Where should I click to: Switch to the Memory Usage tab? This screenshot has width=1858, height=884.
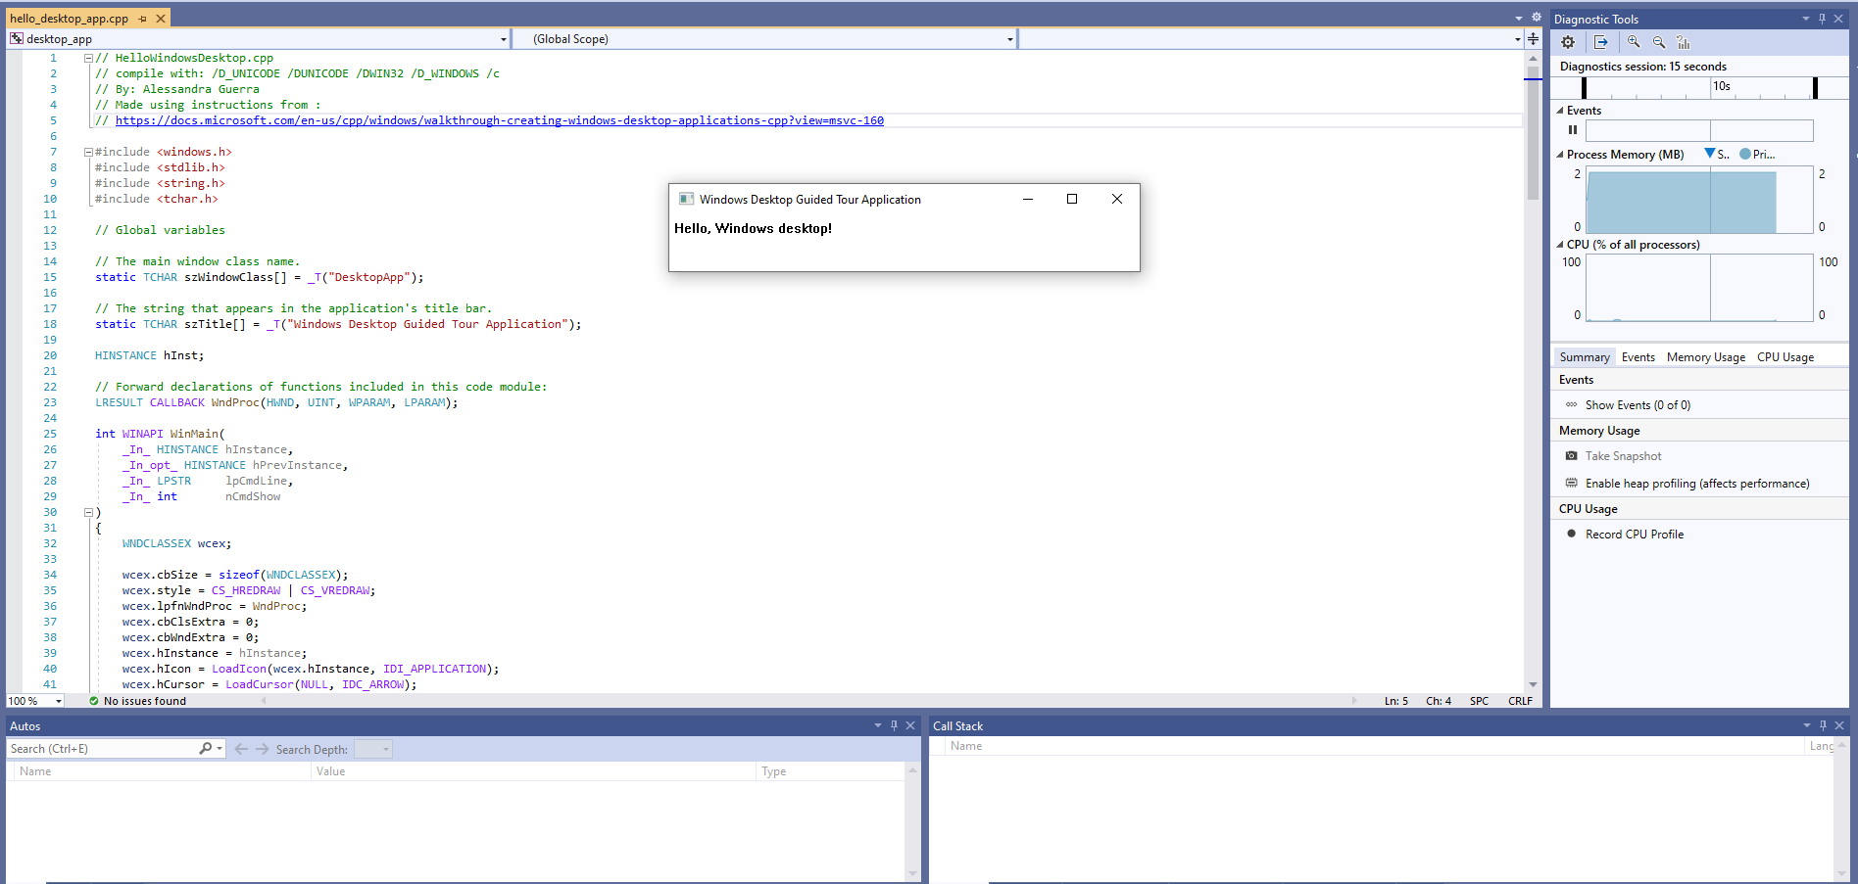(1705, 356)
